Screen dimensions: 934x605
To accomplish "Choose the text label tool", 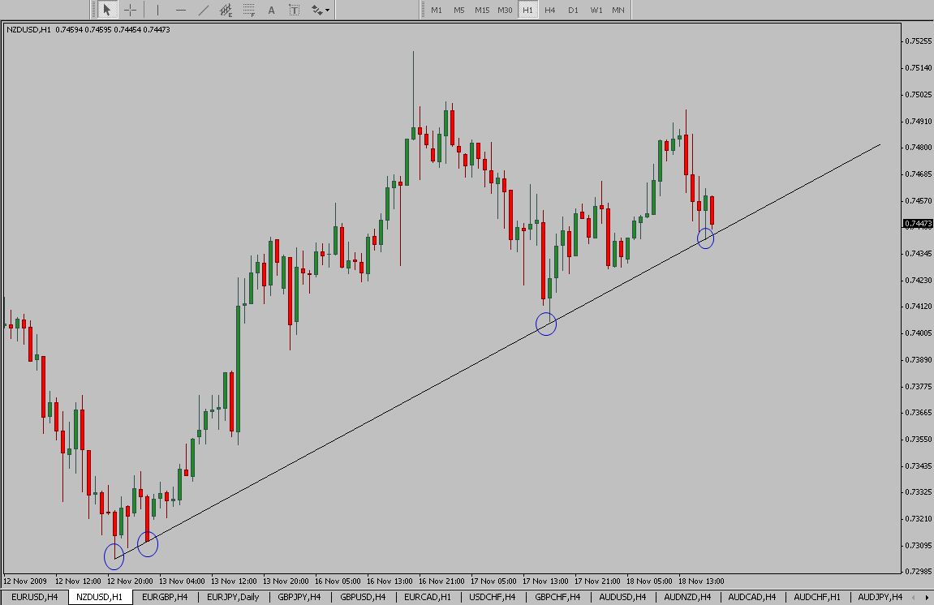I will click(x=294, y=11).
